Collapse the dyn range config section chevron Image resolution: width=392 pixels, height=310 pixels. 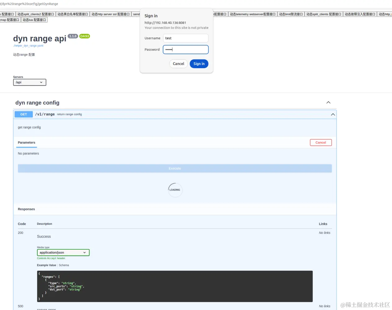328,103
